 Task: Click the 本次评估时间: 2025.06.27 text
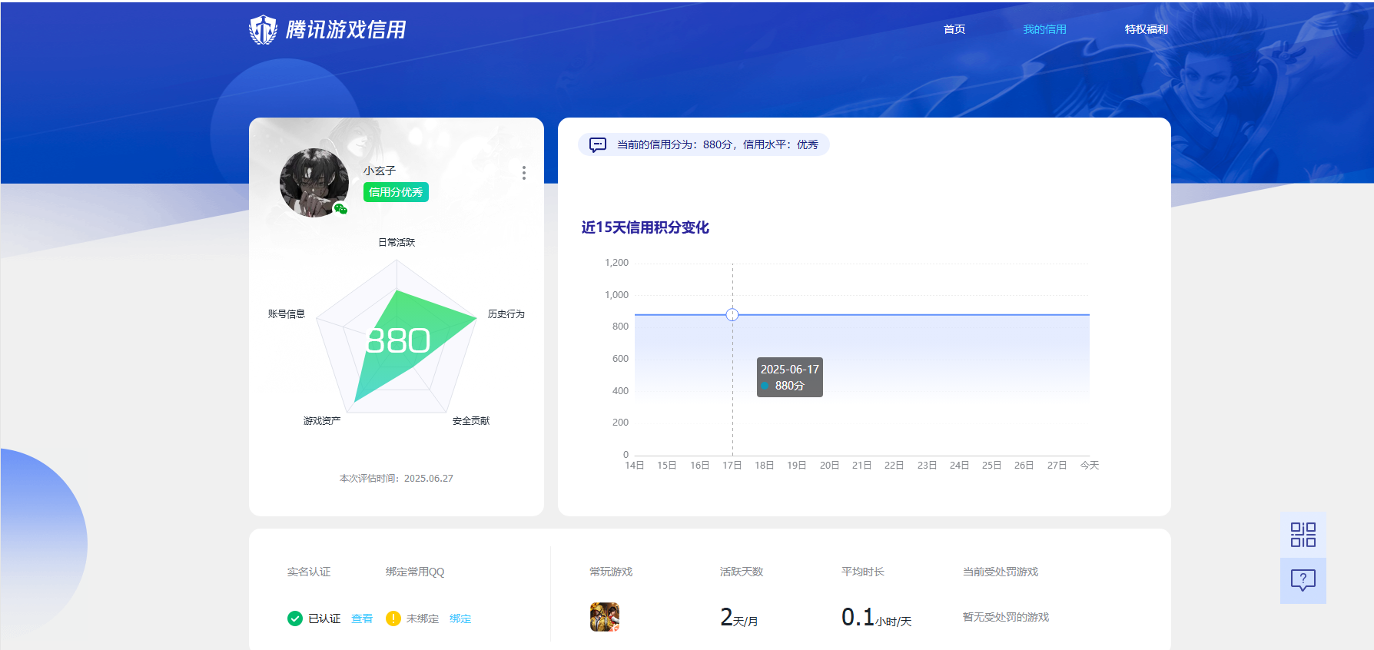(x=397, y=478)
